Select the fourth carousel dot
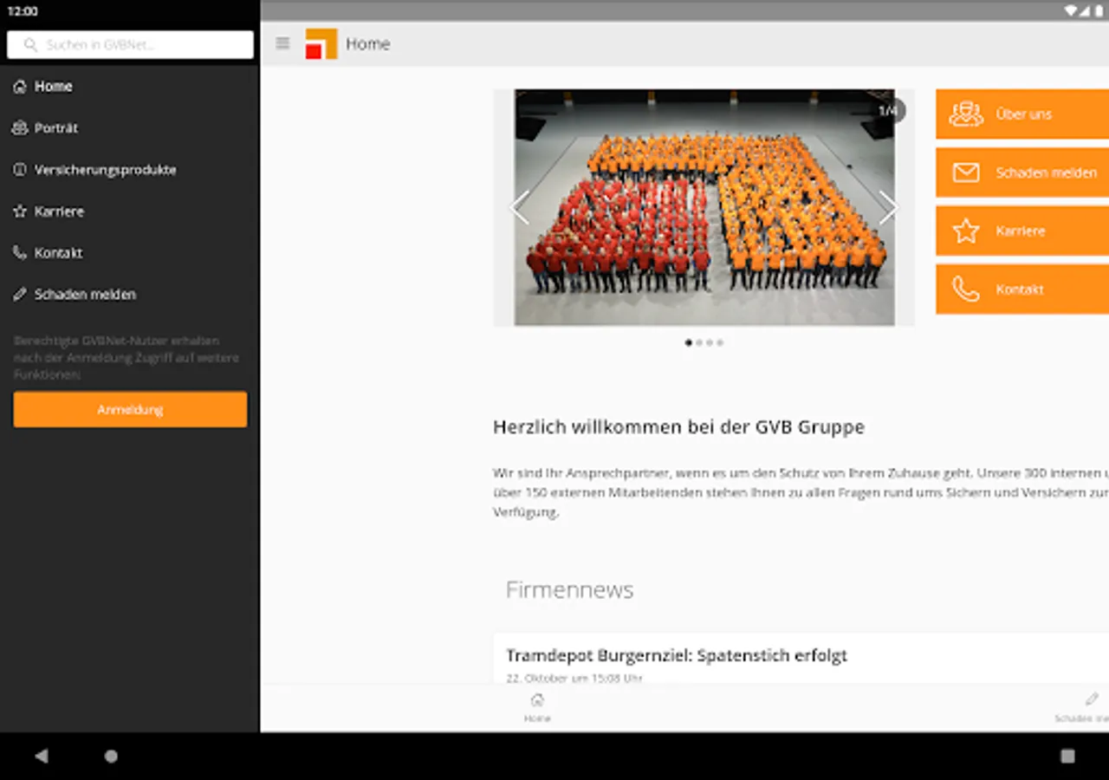1109x780 pixels. coord(720,342)
